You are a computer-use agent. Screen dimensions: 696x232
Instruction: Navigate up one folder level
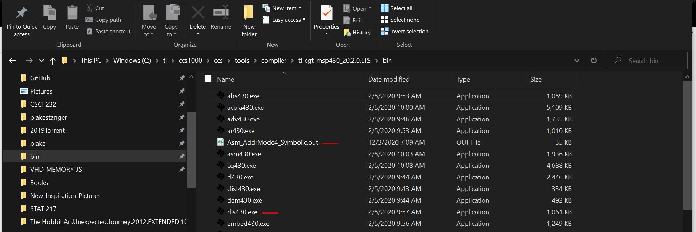pos(53,61)
